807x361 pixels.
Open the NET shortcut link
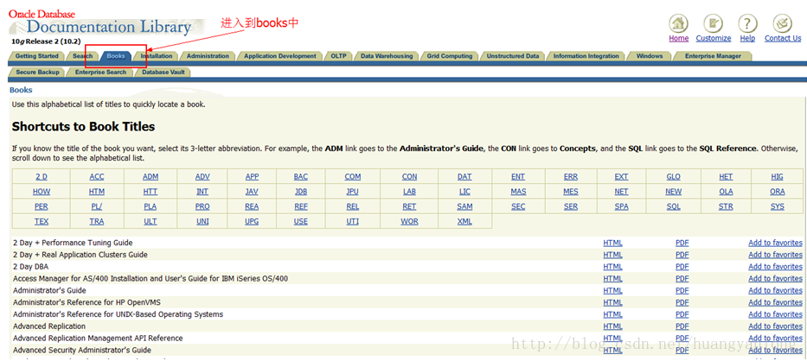(x=621, y=192)
